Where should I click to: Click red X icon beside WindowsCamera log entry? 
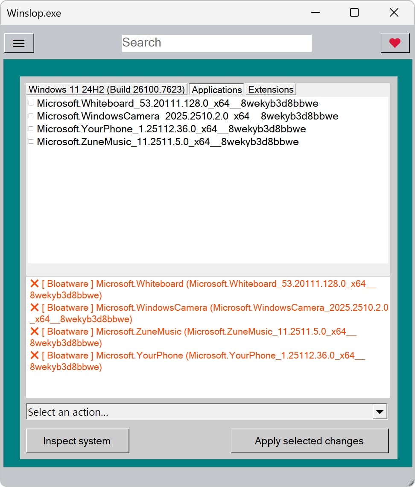click(35, 307)
